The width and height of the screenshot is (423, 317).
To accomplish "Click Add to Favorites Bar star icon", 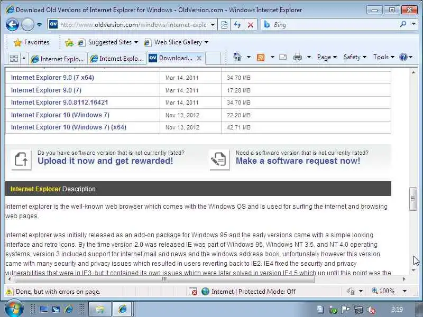I will pyautogui.click(x=69, y=42).
